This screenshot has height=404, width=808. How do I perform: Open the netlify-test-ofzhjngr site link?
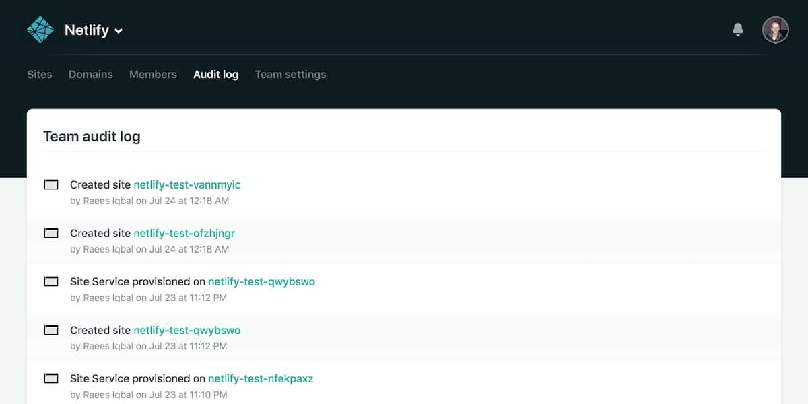(184, 233)
